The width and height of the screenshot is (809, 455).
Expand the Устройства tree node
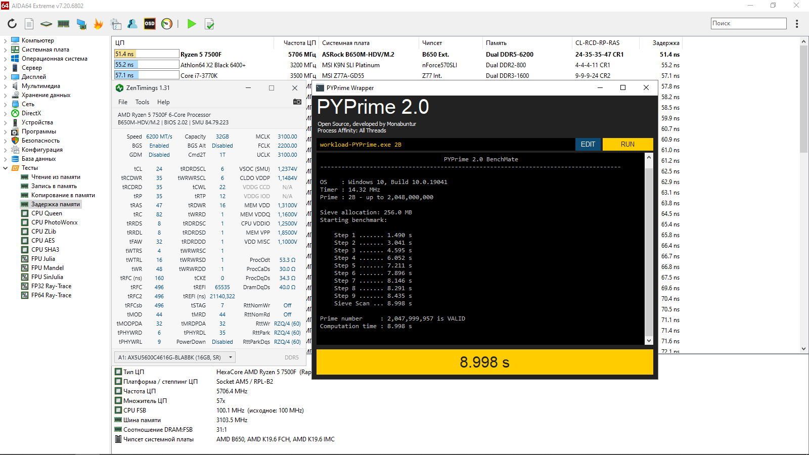tap(6, 122)
